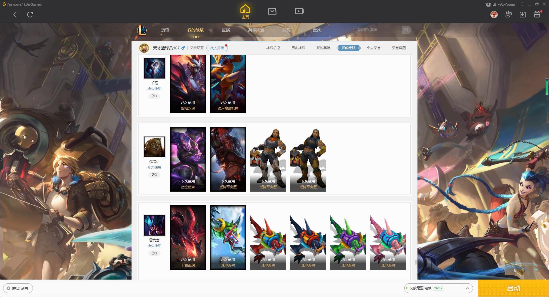Click the skin list scrollbar thumb
The image size is (549, 297).
[x=416, y=262]
